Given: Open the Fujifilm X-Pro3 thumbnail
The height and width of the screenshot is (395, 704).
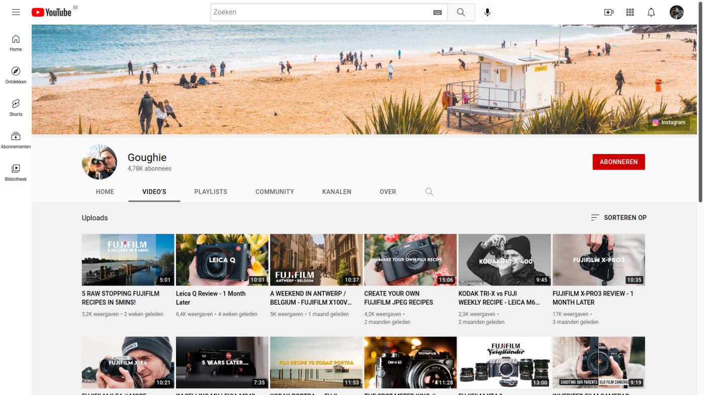Looking at the screenshot, I should click(x=598, y=260).
